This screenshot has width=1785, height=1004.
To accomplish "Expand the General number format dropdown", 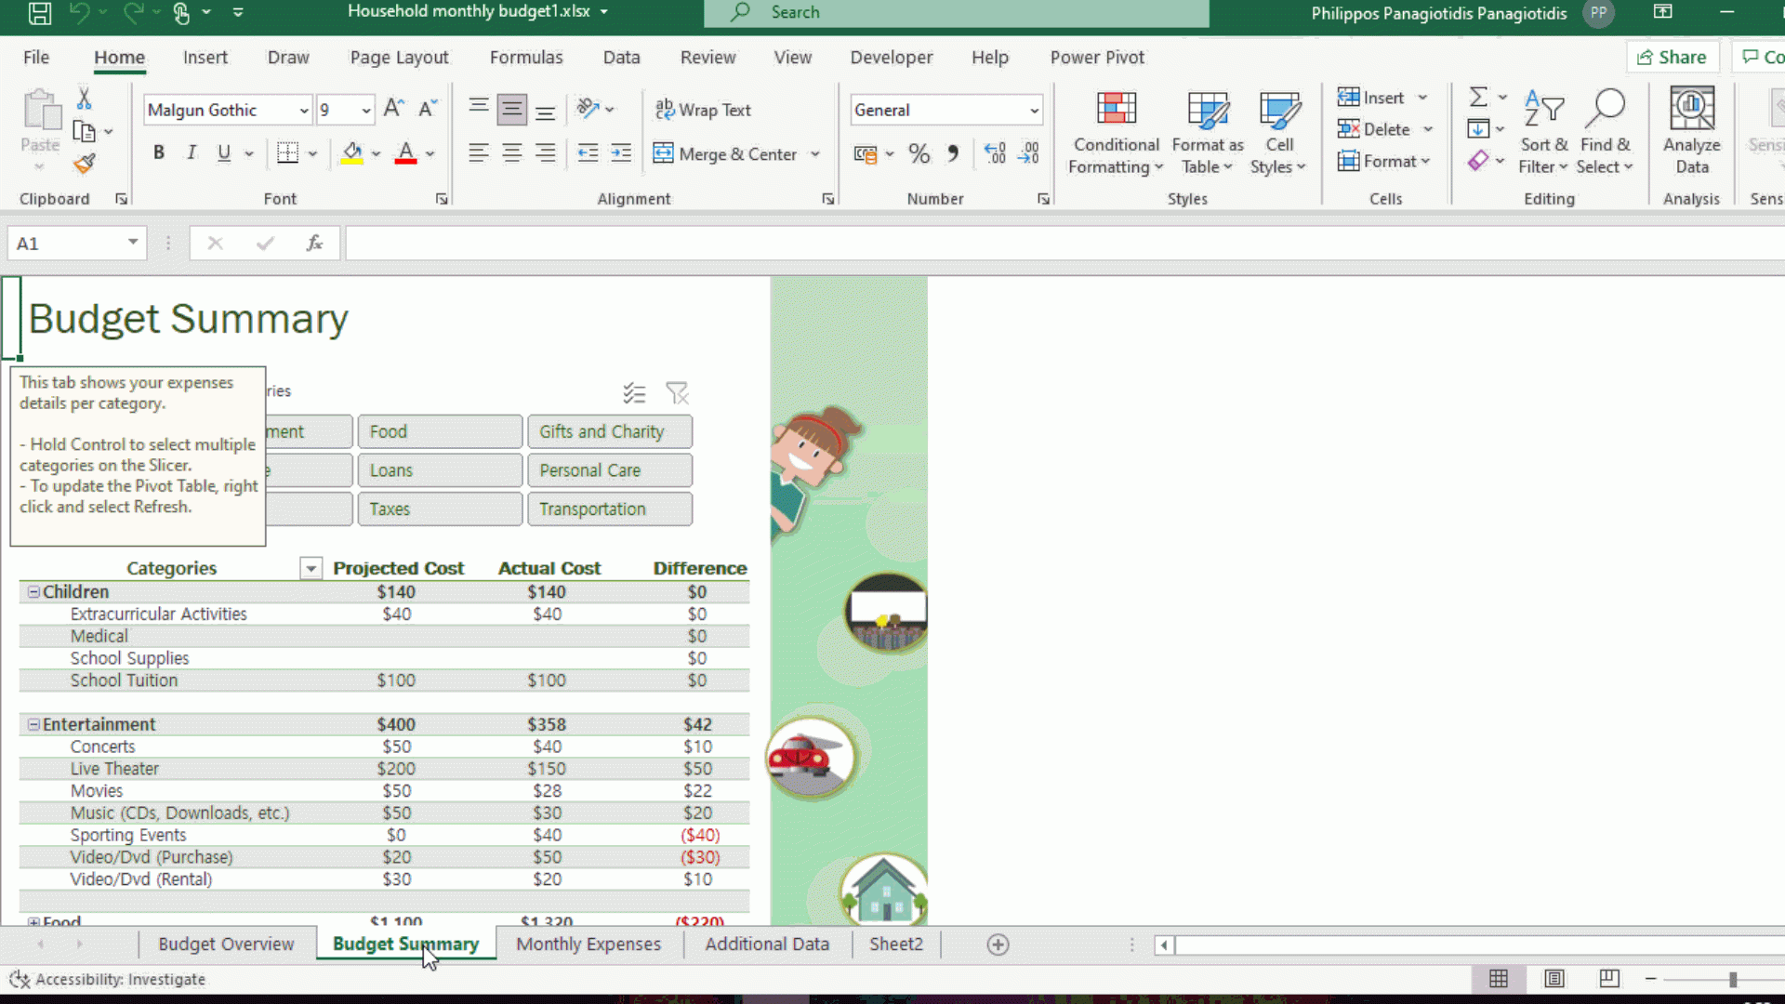I will [x=1034, y=111].
